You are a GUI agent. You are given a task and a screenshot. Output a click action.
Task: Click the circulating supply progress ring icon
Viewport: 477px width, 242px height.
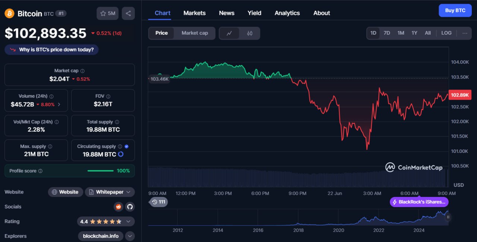coord(120,154)
